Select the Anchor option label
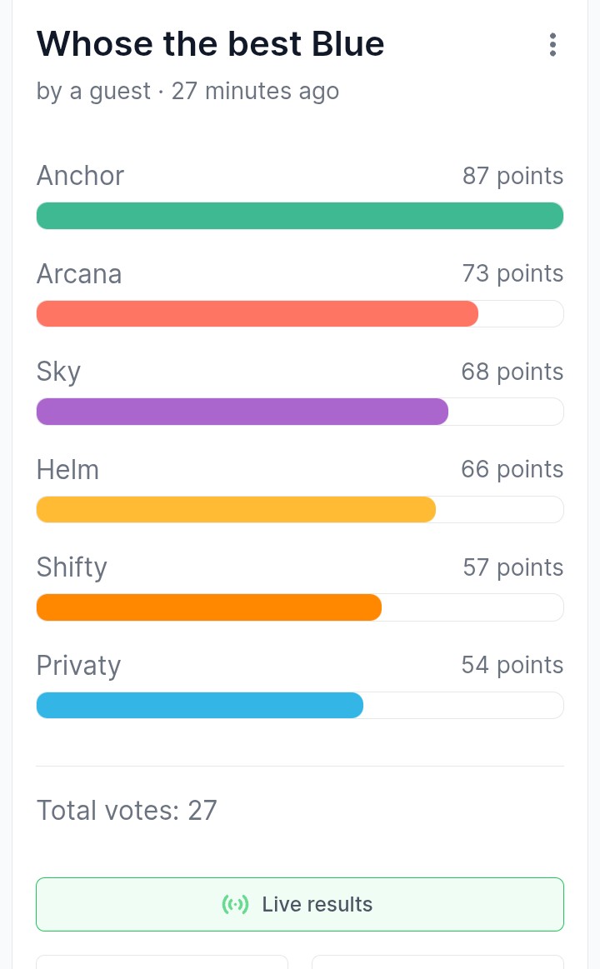The height and width of the screenshot is (969, 600). click(80, 176)
